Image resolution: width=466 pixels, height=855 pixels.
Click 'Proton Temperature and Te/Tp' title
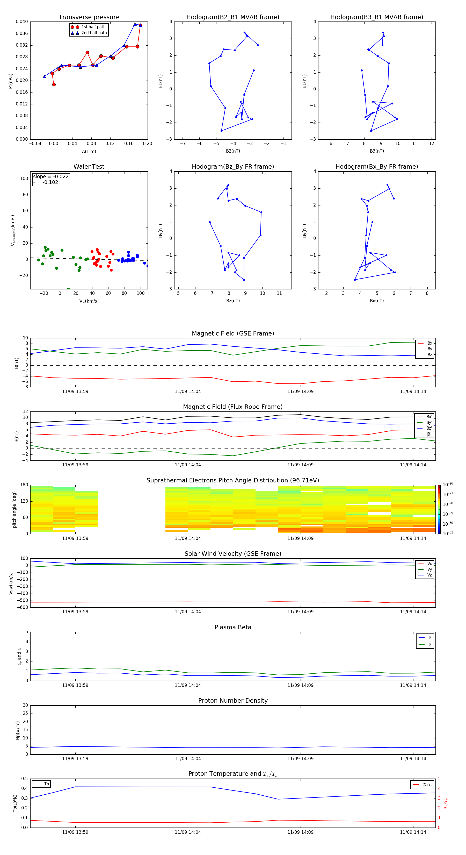pos(233,774)
